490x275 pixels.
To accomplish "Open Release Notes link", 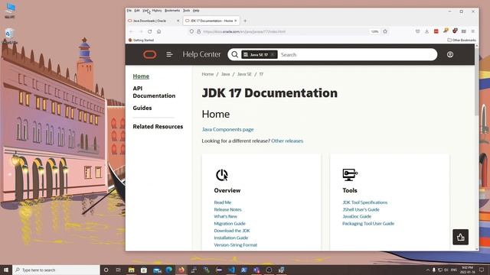I will click(x=228, y=209).
